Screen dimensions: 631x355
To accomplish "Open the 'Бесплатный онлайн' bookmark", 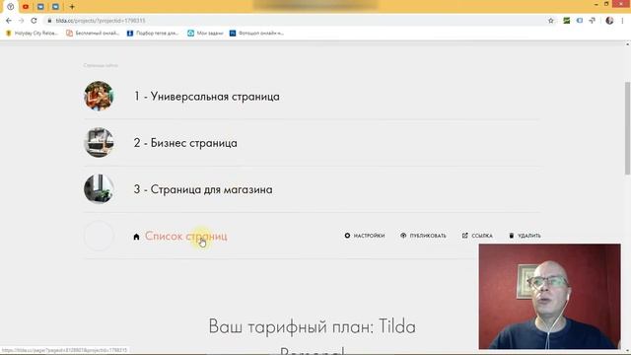I will pyautogui.click(x=93, y=33).
